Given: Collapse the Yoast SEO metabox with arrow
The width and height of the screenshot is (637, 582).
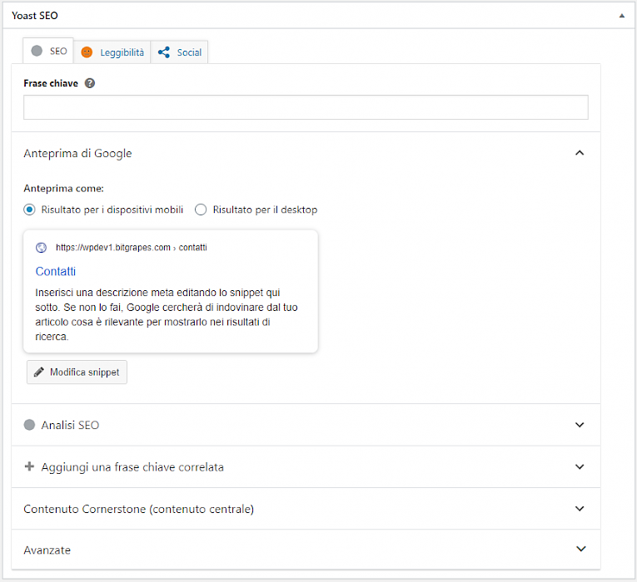Looking at the screenshot, I should click(620, 15).
